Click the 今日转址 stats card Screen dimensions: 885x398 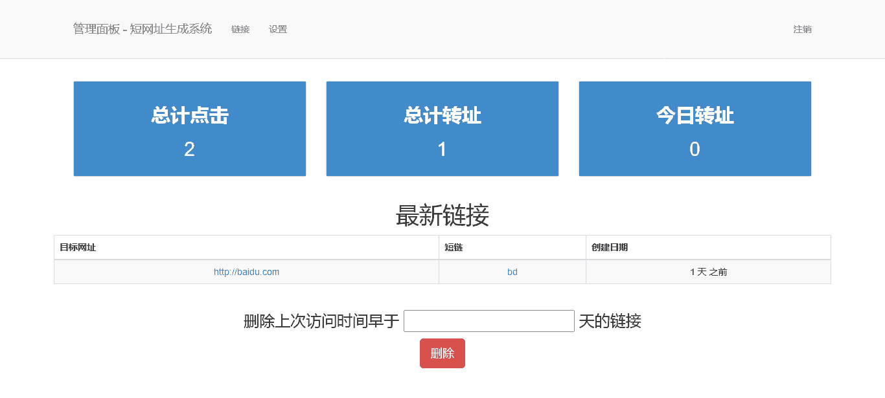pos(695,129)
